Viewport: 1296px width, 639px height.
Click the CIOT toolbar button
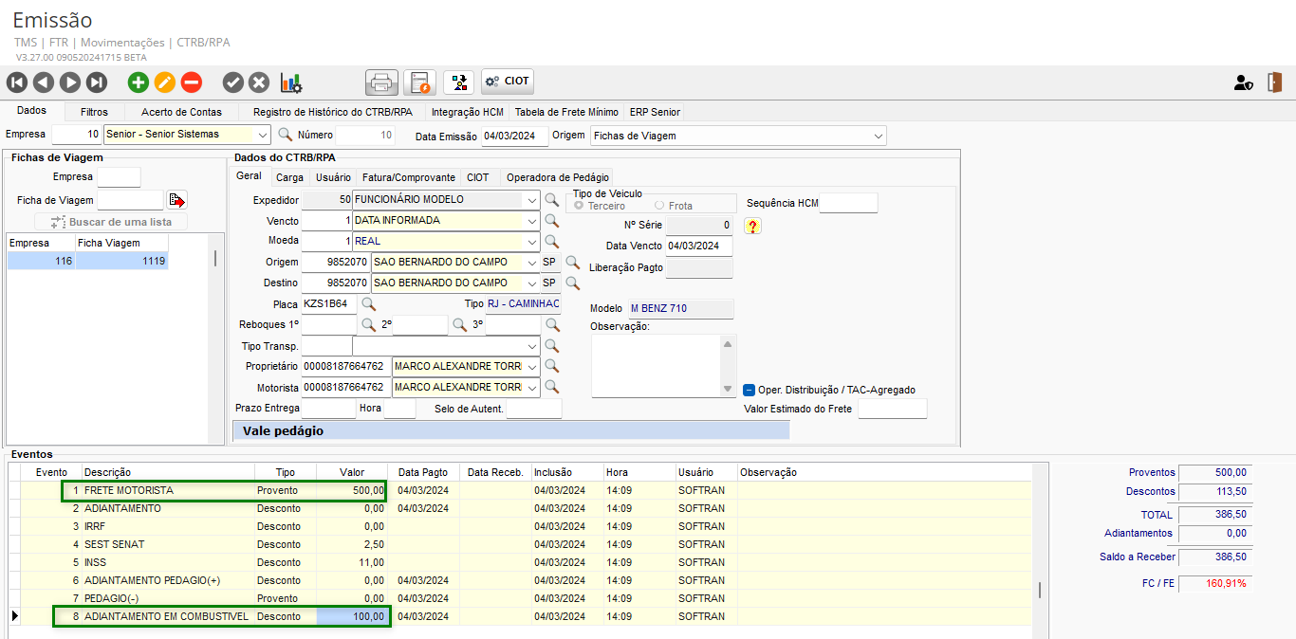click(508, 82)
